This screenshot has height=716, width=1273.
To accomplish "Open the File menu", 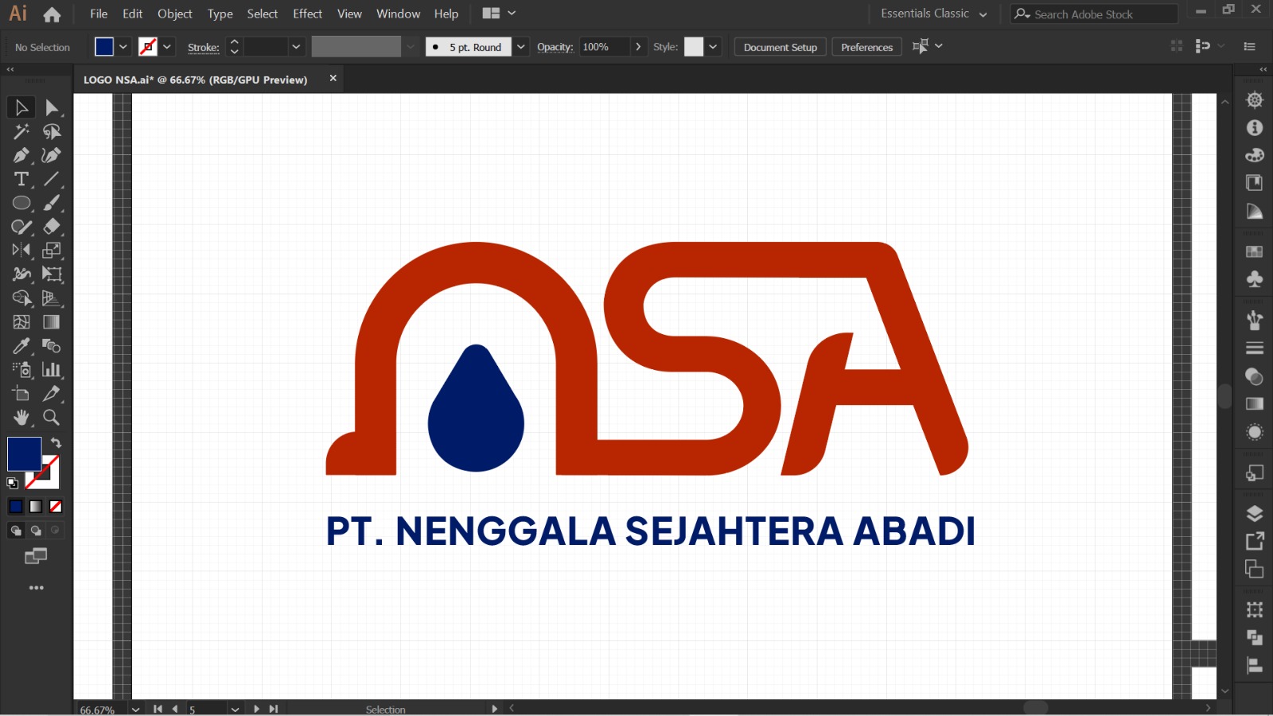I will [x=99, y=14].
